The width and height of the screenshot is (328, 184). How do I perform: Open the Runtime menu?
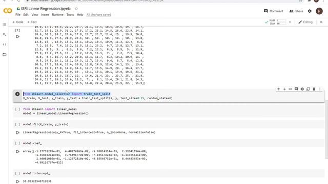(57, 15)
